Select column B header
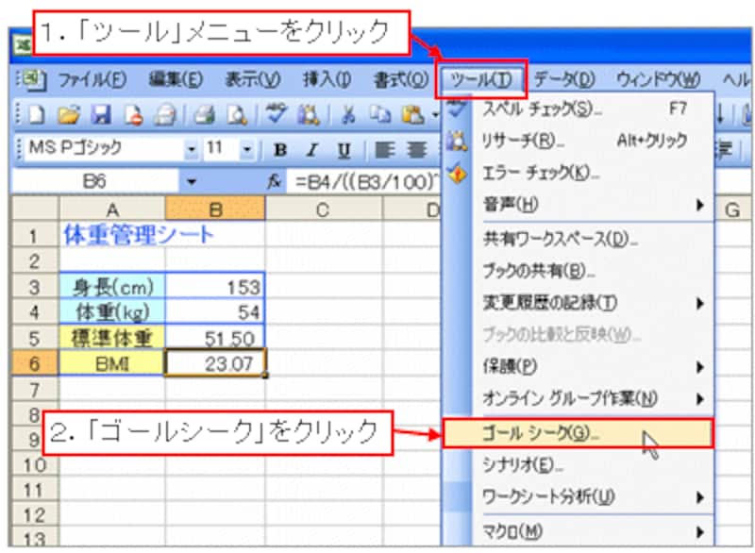This screenshot has height=553, width=755. coord(215,209)
